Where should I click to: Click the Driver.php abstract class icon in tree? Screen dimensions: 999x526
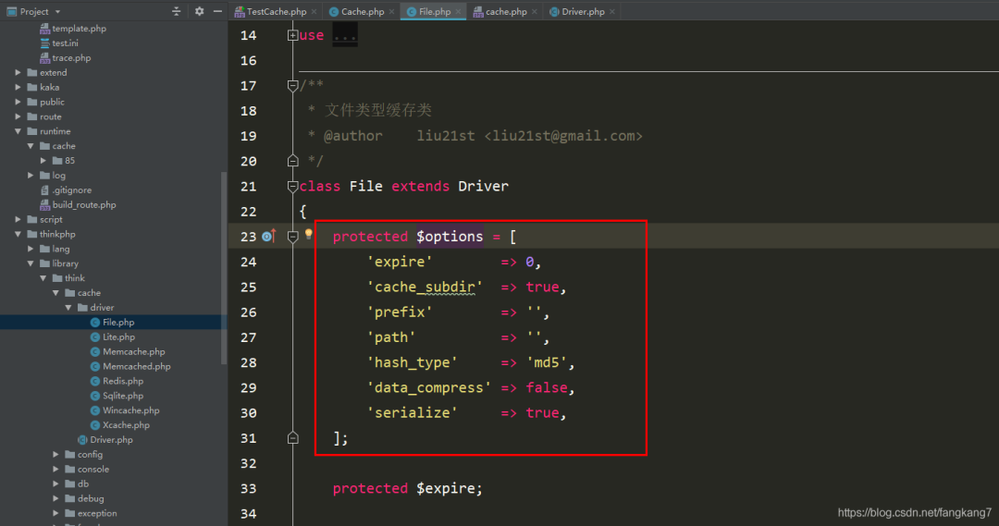coord(82,440)
